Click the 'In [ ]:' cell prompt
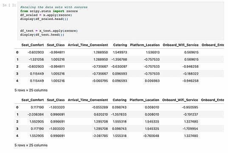This screenshot has width=228, height=153. tap(9, 6)
